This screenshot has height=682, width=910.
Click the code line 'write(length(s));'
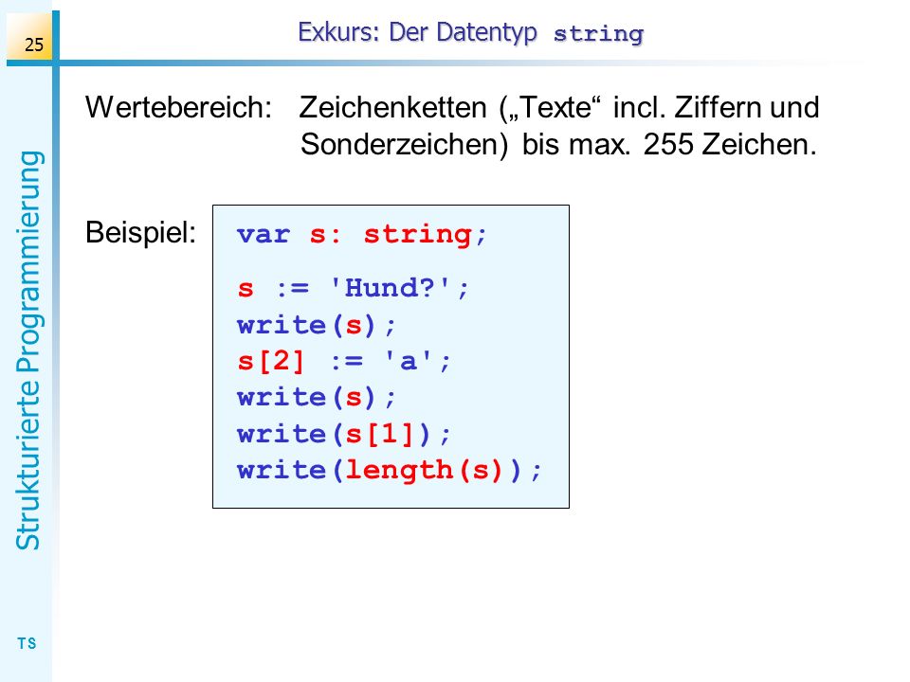click(x=390, y=471)
